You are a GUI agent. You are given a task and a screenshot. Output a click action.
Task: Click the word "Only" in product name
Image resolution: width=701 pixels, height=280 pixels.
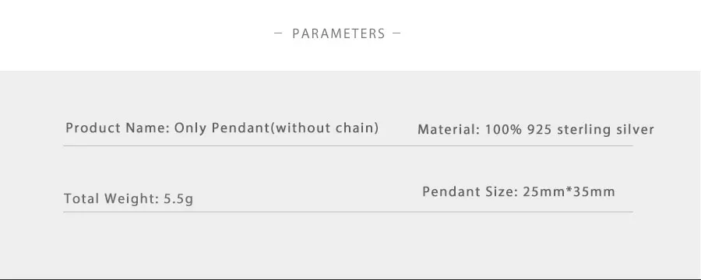[x=191, y=128]
